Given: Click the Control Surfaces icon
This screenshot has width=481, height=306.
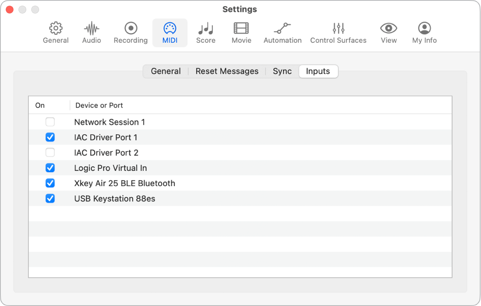Looking at the screenshot, I should click(338, 32).
